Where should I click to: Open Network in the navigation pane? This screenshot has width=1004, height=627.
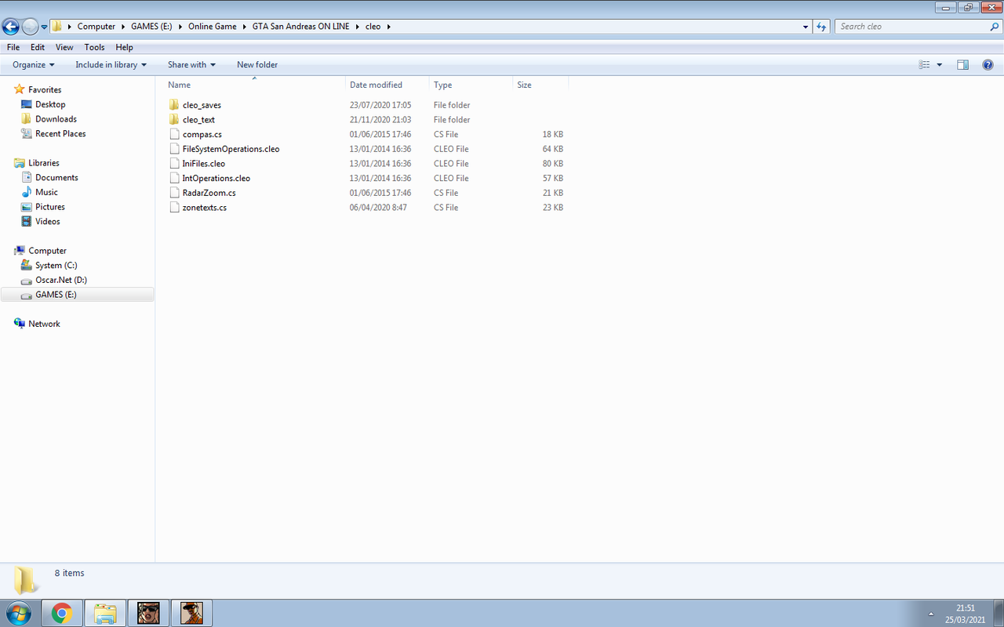(x=44, y=324)
